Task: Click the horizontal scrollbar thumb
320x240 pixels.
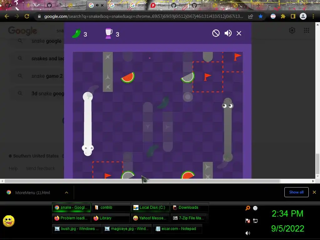Action: pos(142,181)
